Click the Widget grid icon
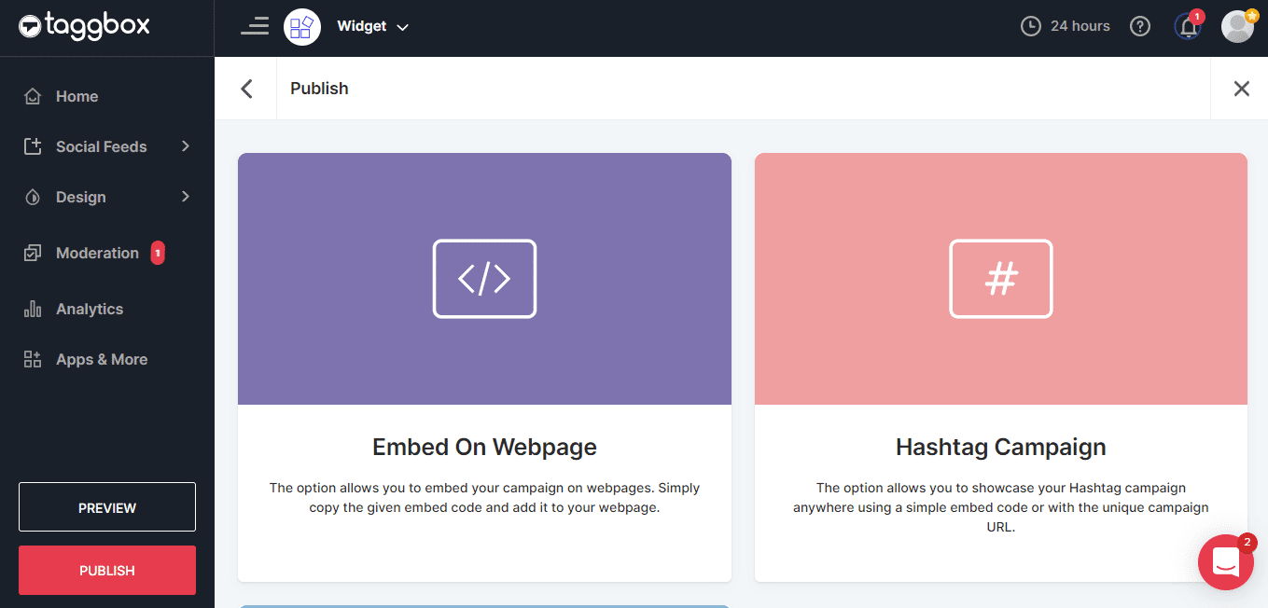Image resolution: width=1268 pixels, height=608 pixels. [x=301, y=27]
